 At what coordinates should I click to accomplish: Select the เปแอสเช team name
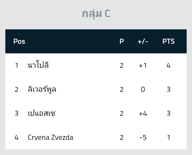click(42, 113)
